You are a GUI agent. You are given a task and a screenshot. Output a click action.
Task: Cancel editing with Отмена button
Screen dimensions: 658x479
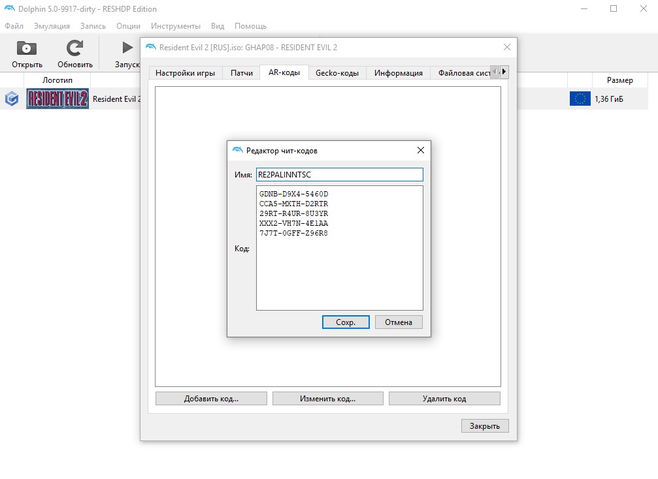(399, 322)
